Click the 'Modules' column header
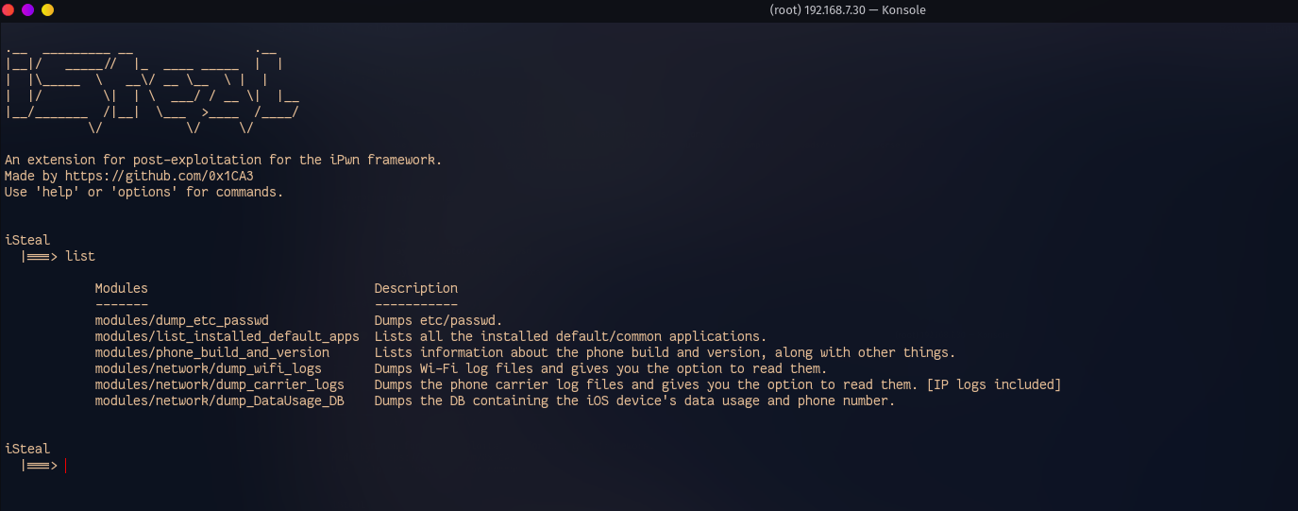Viewport: 1298px width, 511px height. tap(122, 288)
